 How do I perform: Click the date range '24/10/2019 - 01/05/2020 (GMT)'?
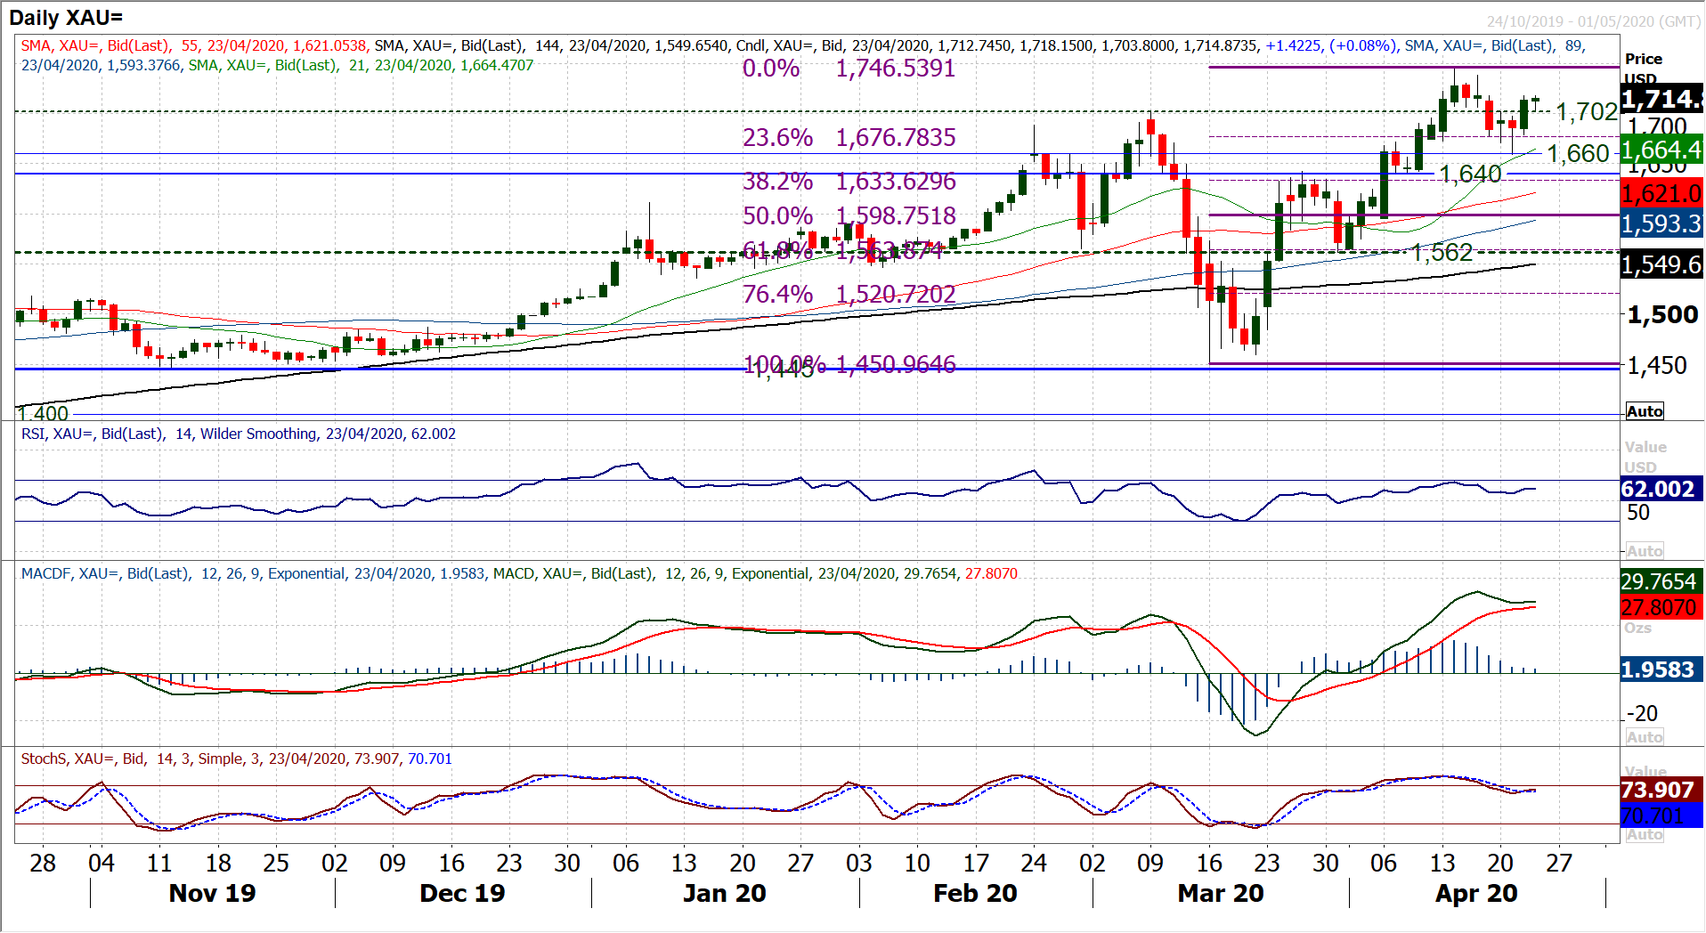point(1594,21)
